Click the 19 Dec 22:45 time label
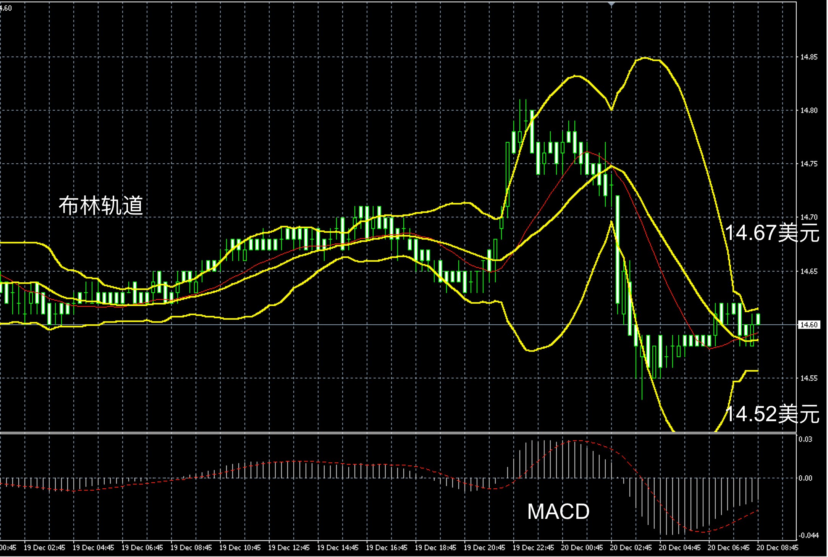Screen dimensions: 828x557 [x=533, y=548]
